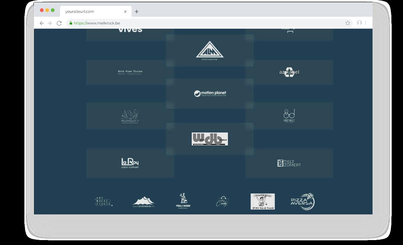Screen dimensions: 403x245
Task: Open a new tab with the plus button
Action: tap(136, 12)
